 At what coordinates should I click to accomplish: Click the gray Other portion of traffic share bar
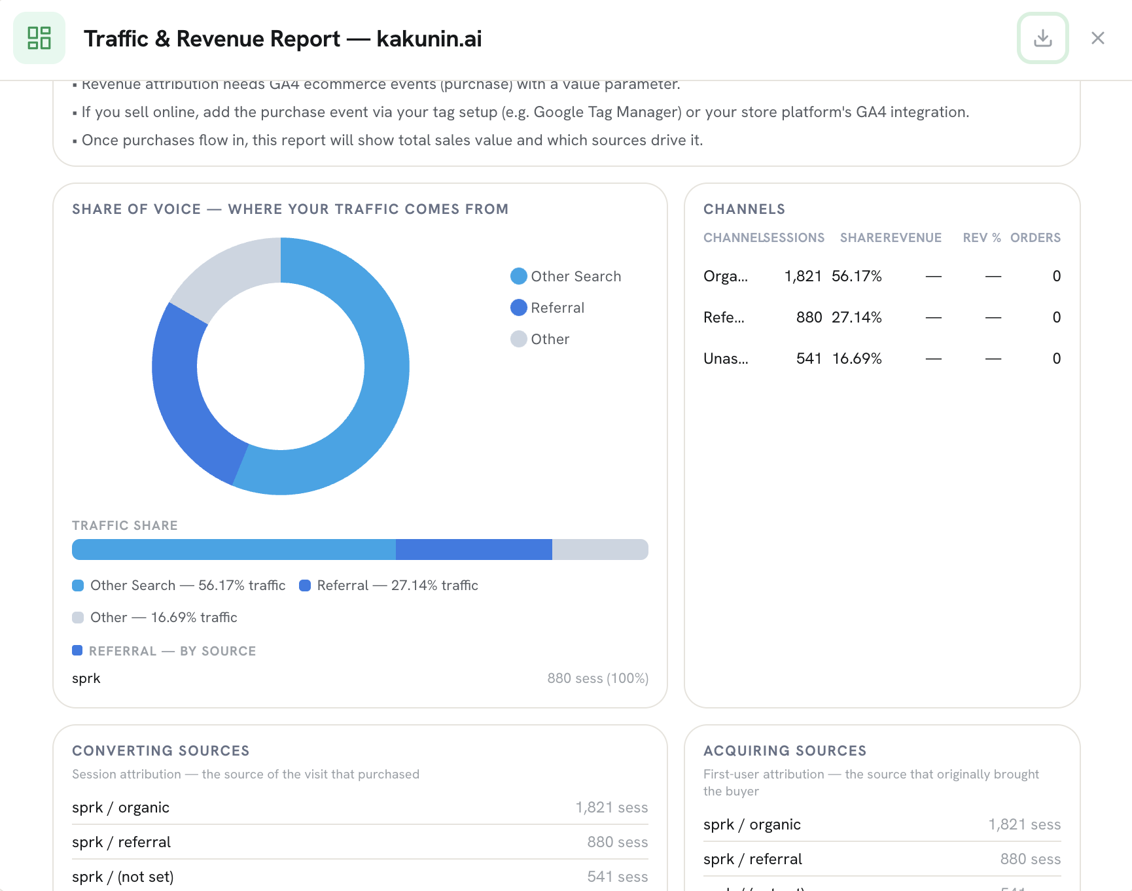(x=600, y=550)
